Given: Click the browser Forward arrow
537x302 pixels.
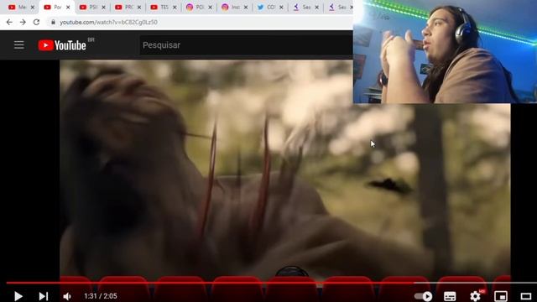Looking at the screenshot, I should (23, 23).
